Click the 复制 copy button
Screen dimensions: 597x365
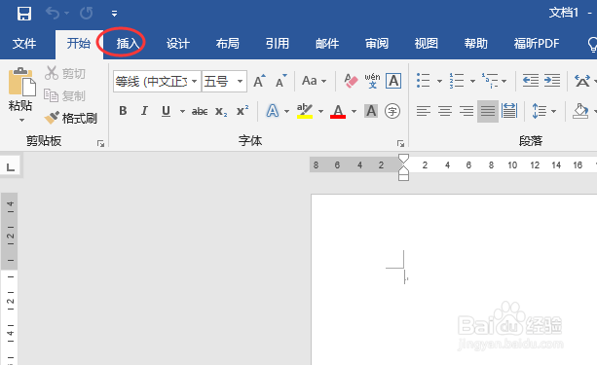(x=64, y=96)
